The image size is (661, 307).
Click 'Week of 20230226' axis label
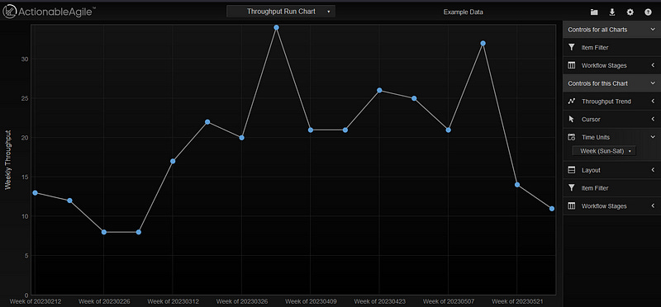tap(104, 301)
